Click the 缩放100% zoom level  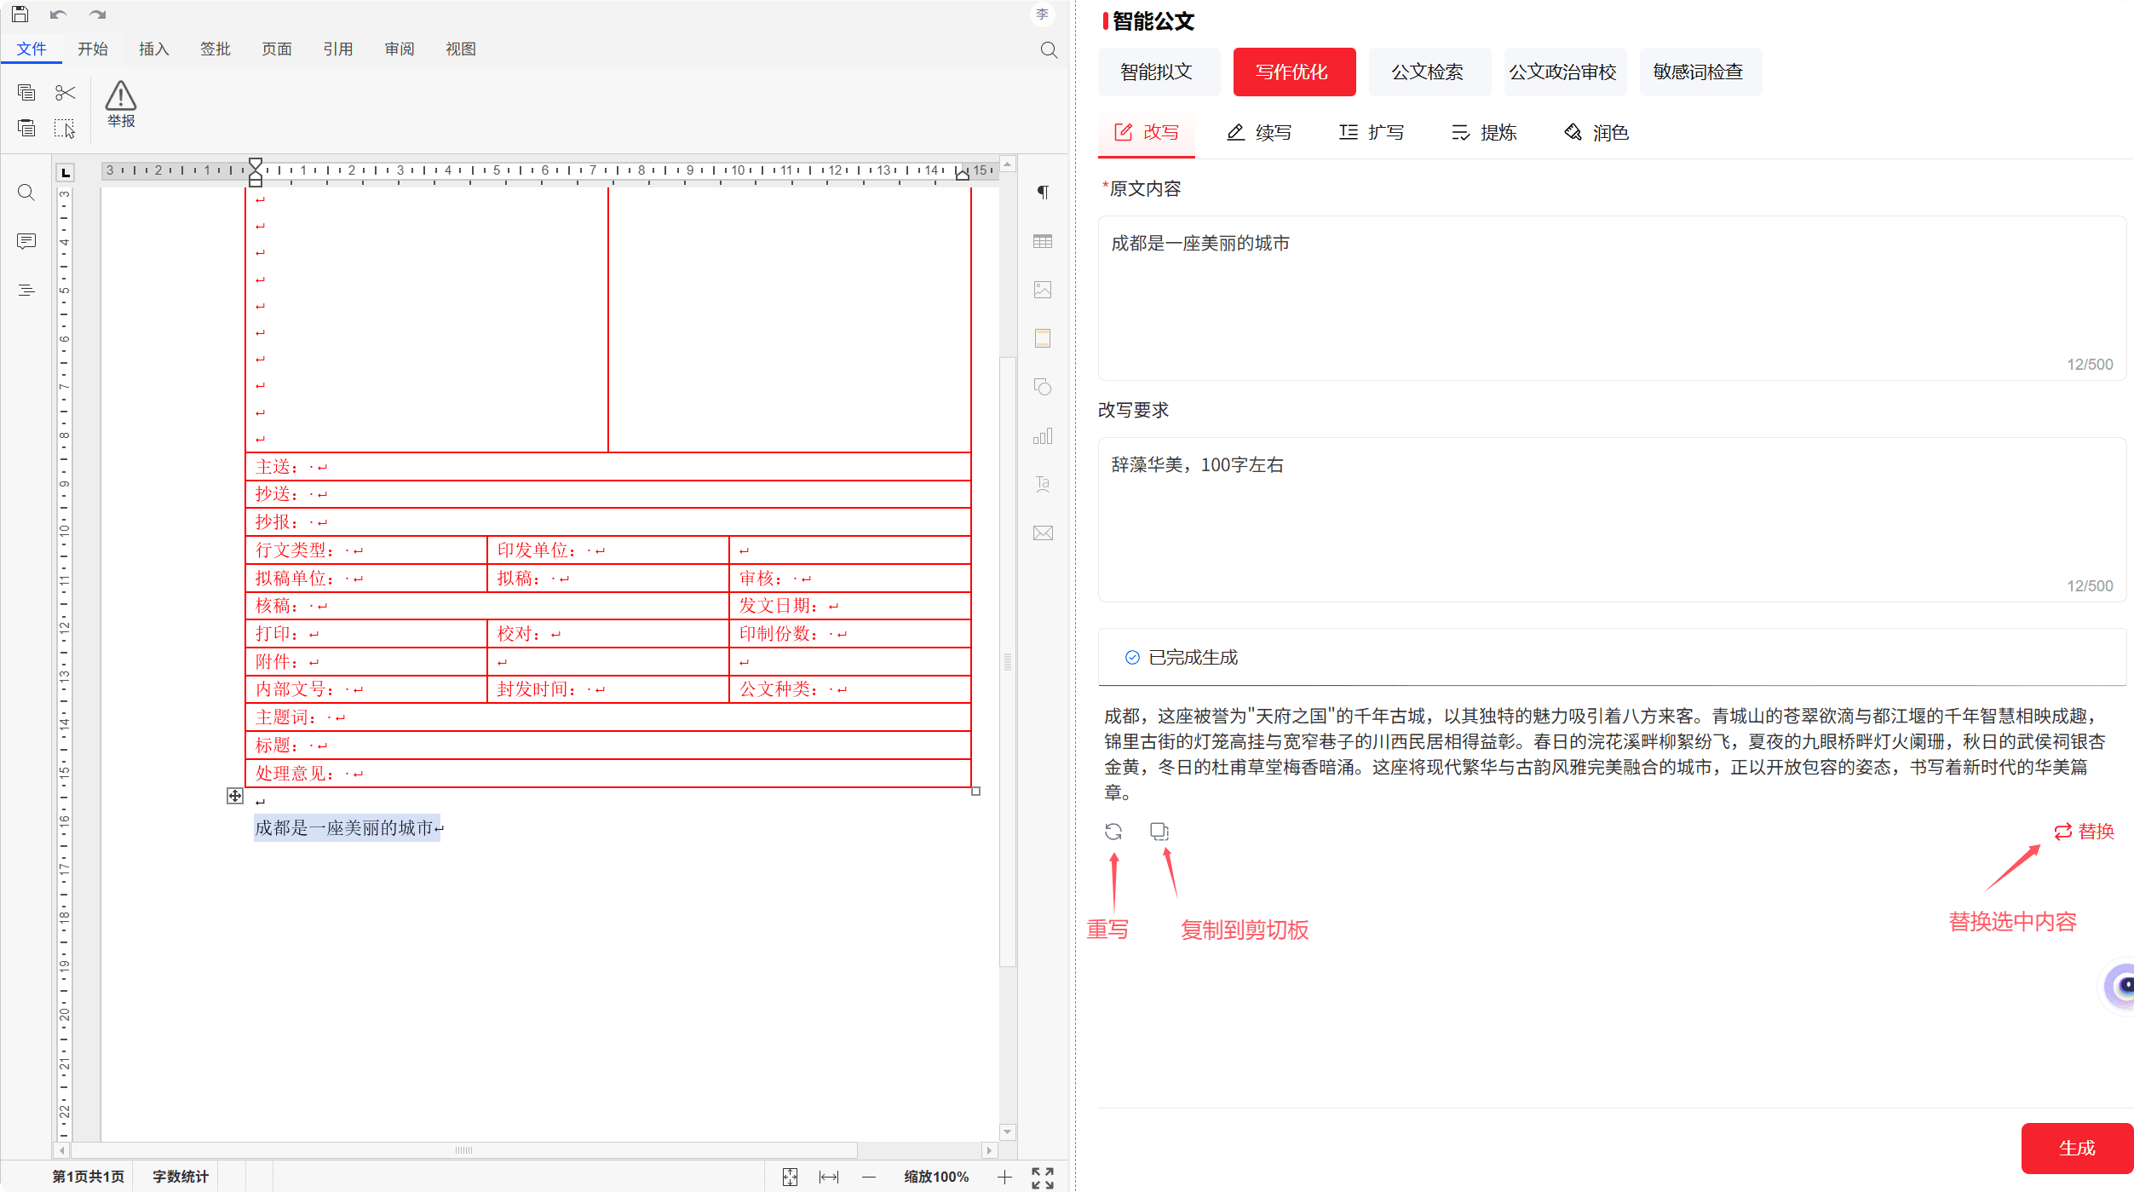(936, 1177)
